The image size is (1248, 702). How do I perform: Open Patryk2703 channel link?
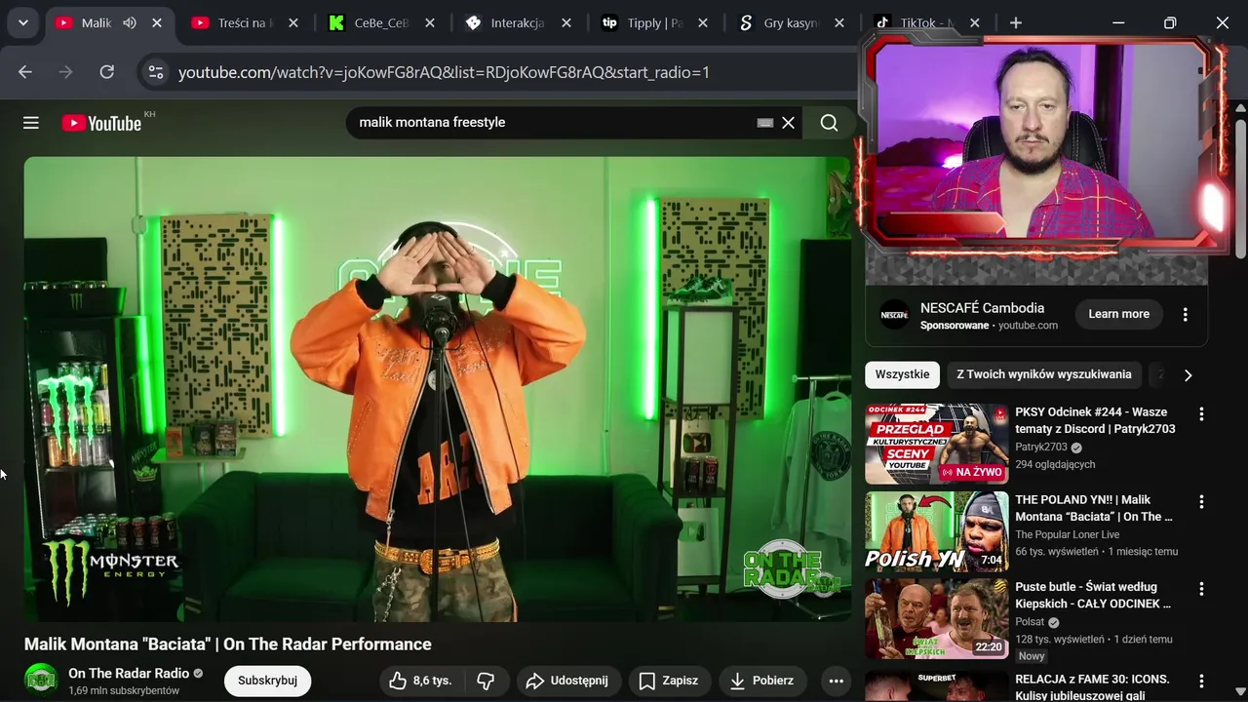pyautogui.click(x=1041, y=447)
